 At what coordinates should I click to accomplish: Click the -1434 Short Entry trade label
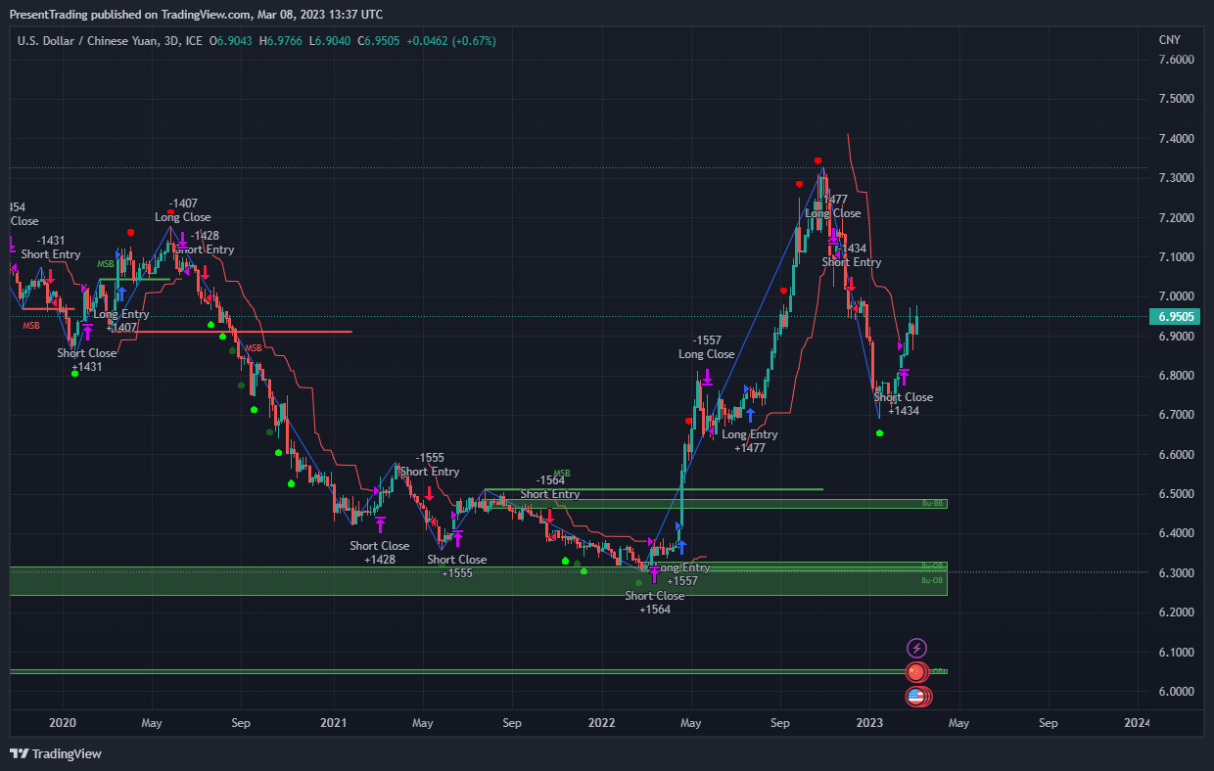[852, 255]
